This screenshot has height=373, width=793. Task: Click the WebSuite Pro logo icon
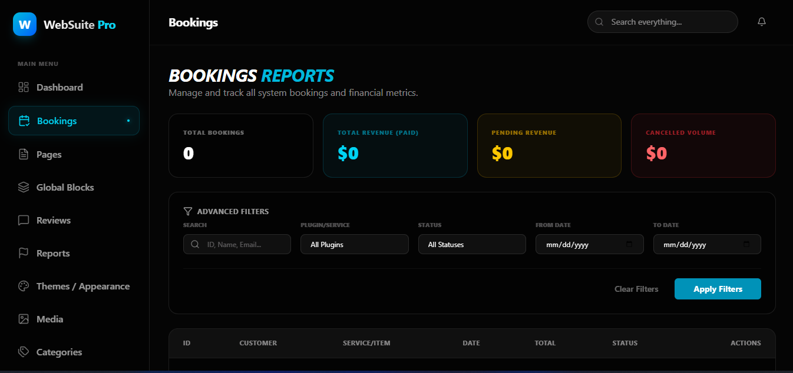pyautogui.click(x=25, y=25)
